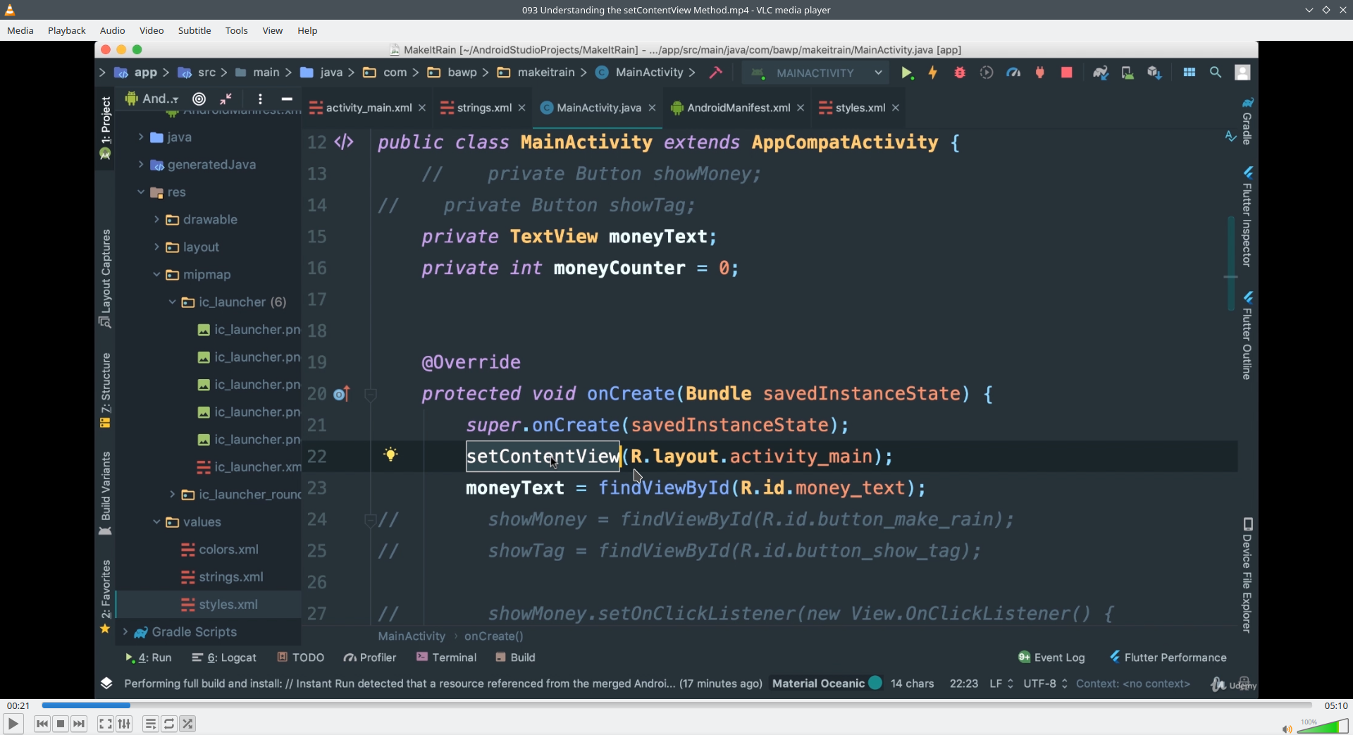Start debugging with the red bug icon
The height and width of the screenshot is (735, 1353).
tap(960, 73)
